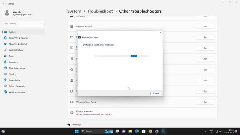Open the clock and date panel
Viewport: 240px width, 135px height.
pyautogui.click(x=229, y=131)
